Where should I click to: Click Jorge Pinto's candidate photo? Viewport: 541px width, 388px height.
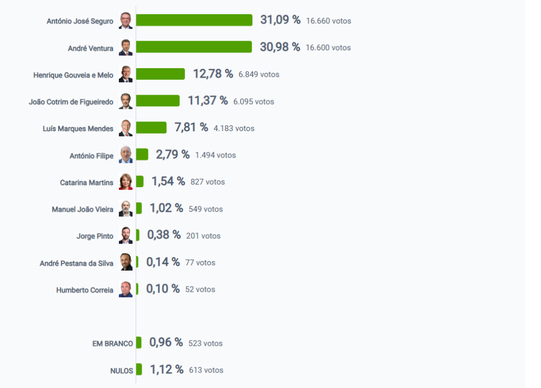click(x=126, y=236)
